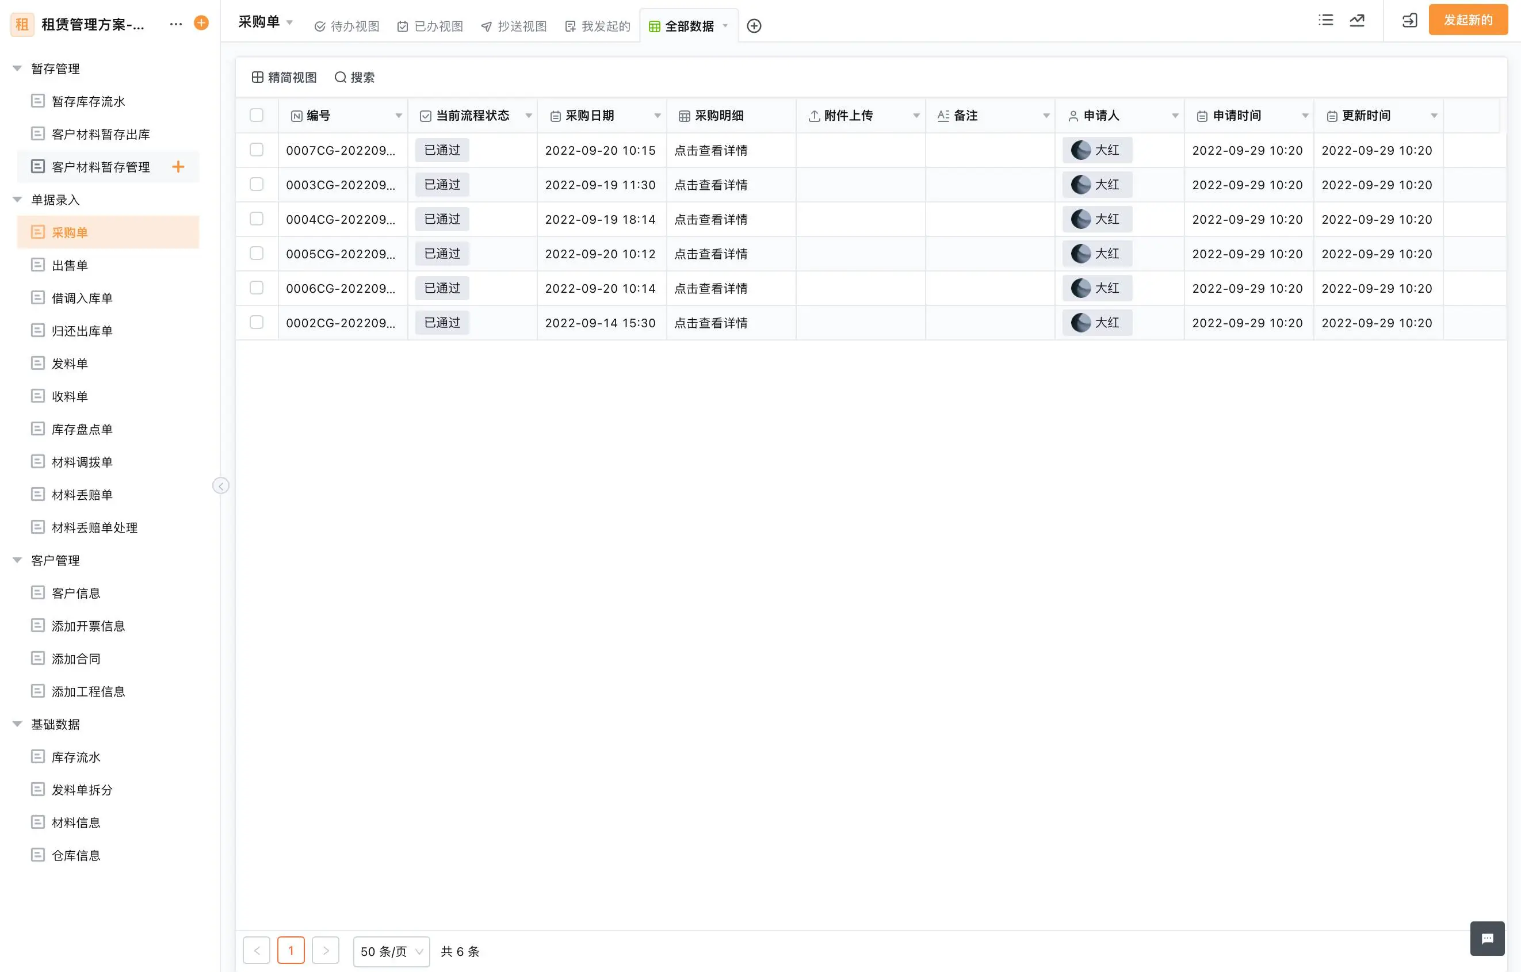Click the orange plus icon beside the app title

(x=201, y=24)
